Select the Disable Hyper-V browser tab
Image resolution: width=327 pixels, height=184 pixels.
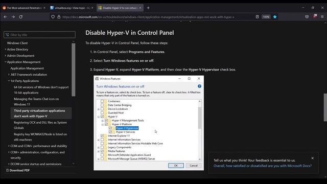tap(120, 8)
